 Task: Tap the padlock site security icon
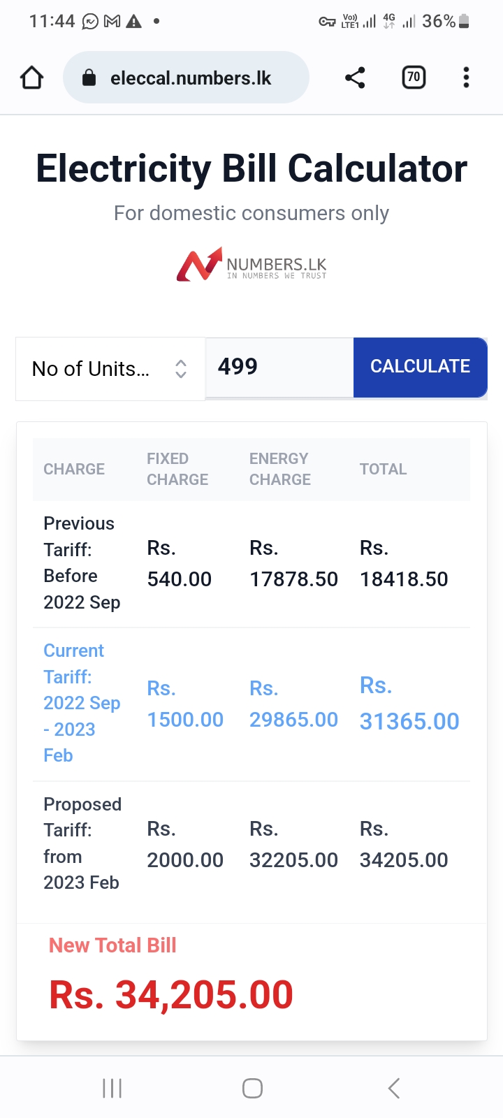click(x=89, y=78)
